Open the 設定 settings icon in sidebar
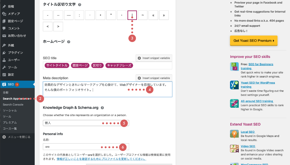290x165 pixels. (4, 75)
